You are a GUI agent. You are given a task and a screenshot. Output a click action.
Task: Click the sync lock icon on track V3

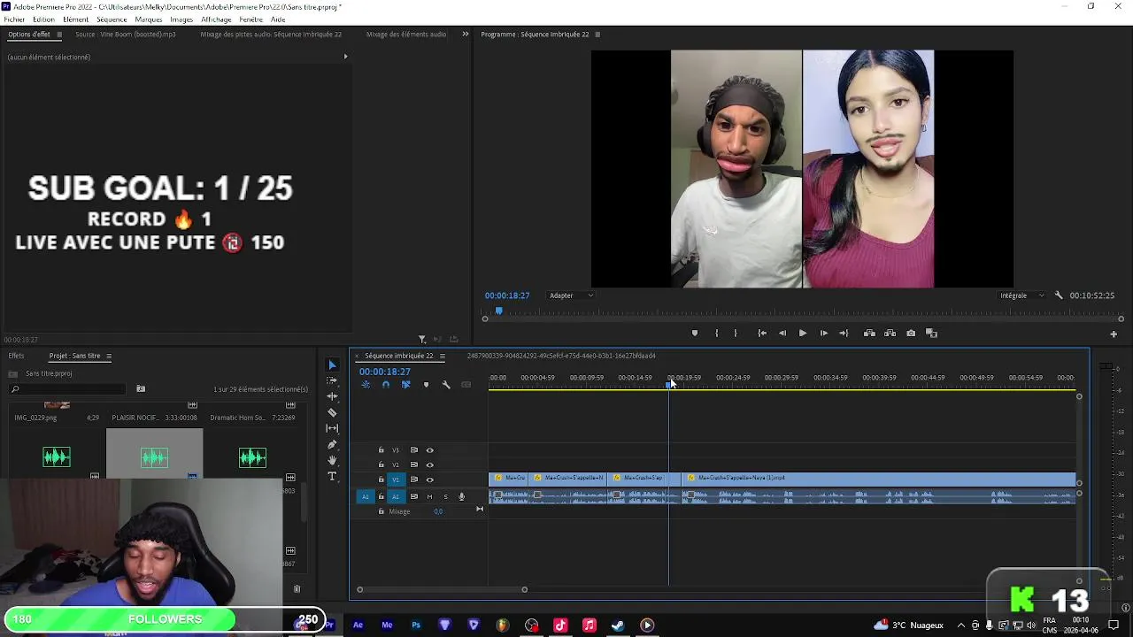[413, 450]
